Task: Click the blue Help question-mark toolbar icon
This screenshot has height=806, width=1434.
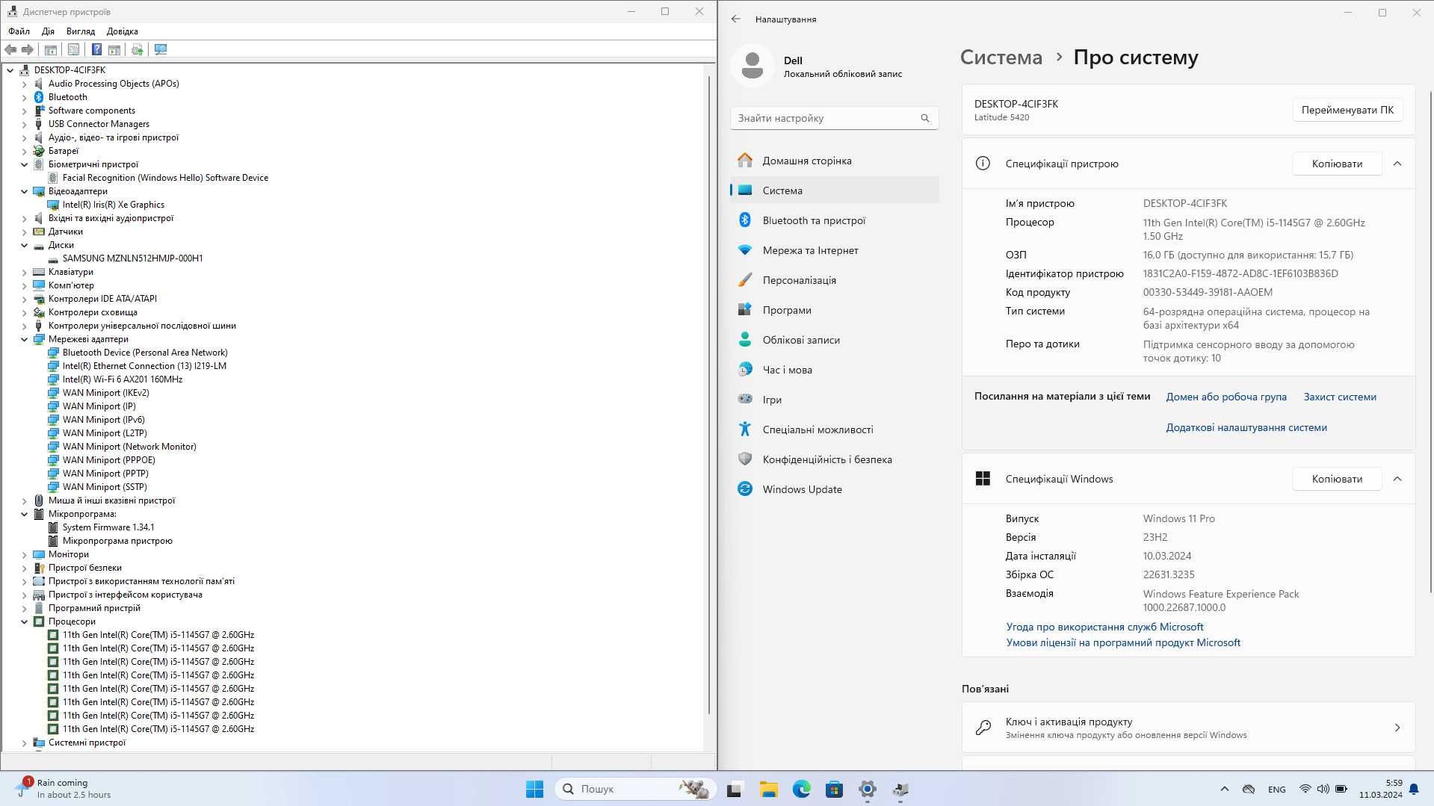Action: (96, 49)
